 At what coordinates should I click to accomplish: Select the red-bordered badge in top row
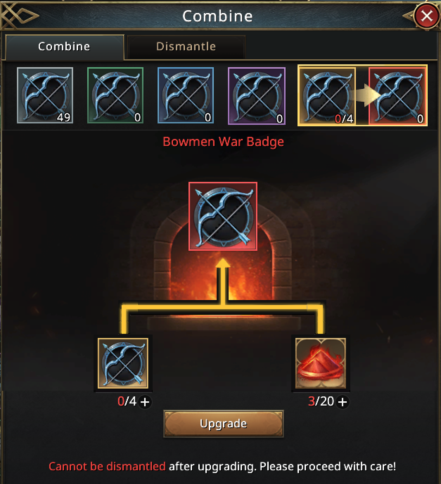398,96
